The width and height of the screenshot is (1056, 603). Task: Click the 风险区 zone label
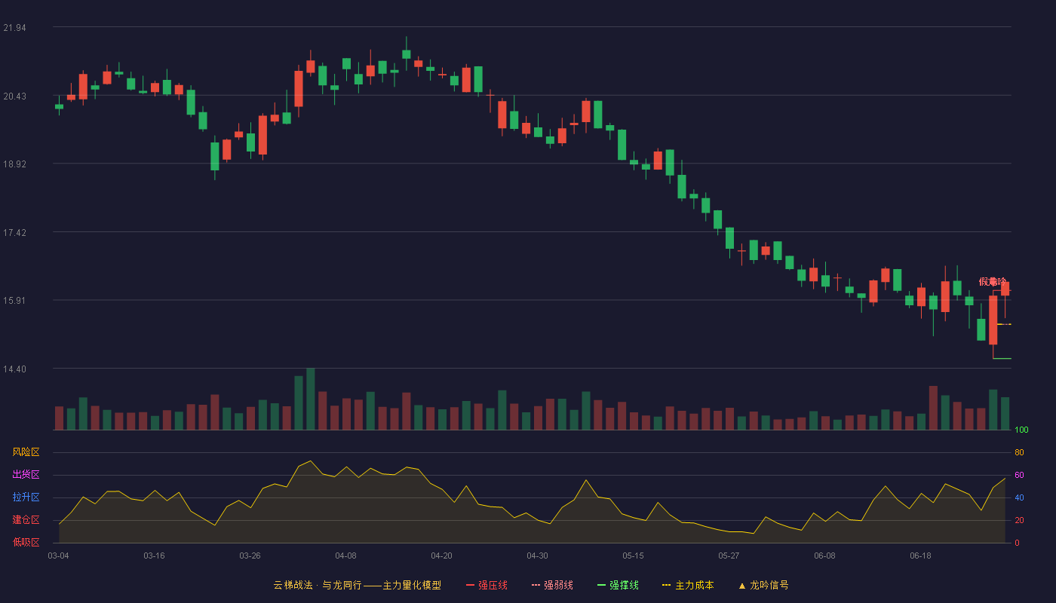26,452
